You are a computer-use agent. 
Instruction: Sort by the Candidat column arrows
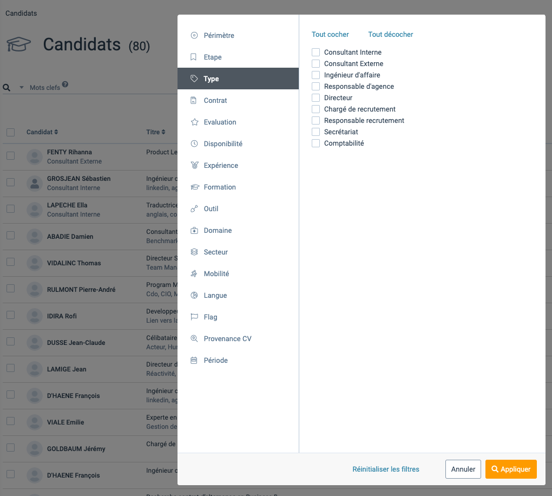pos(56,132)
